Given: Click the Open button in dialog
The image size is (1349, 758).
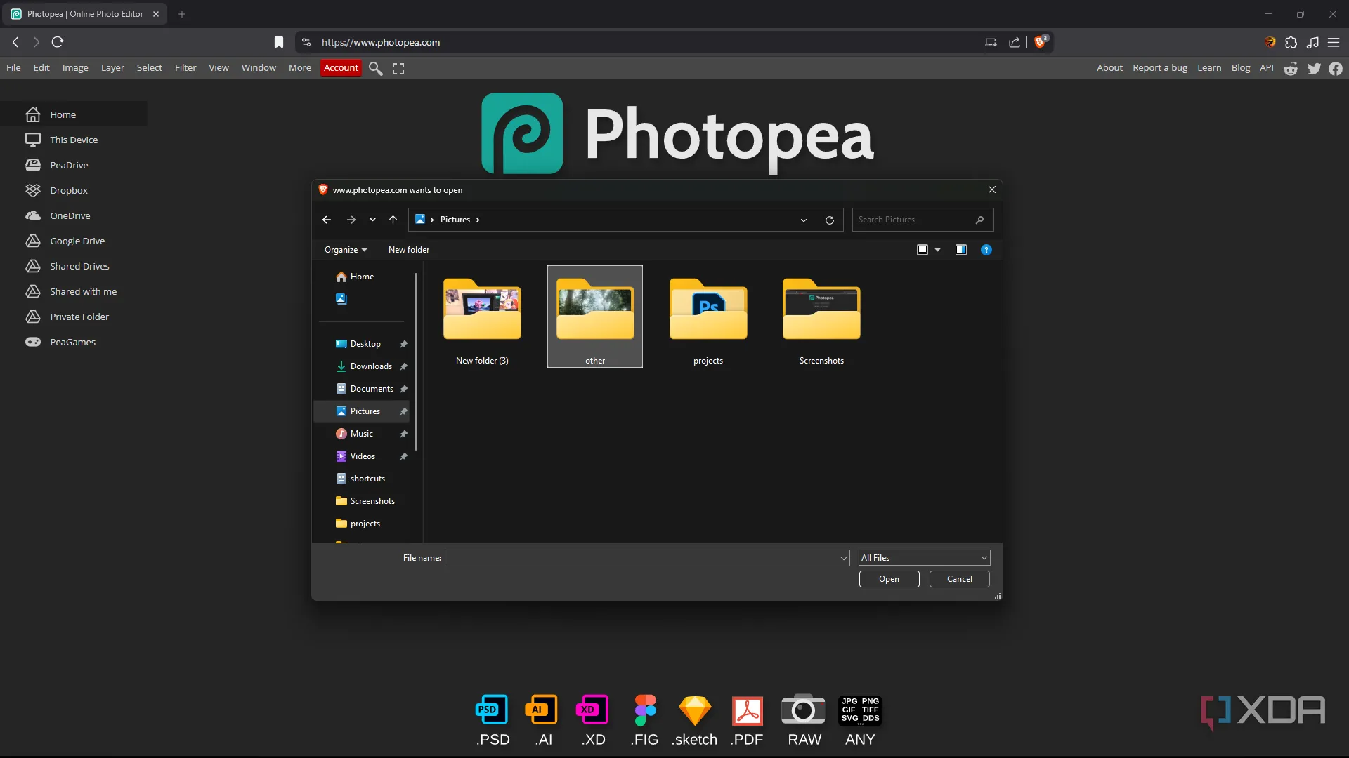Looking at the screenshot, I should [x=889, y=579].
